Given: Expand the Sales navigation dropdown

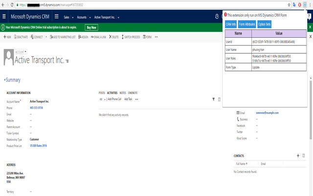Looking at the screenshot, I should pos(73,18).
